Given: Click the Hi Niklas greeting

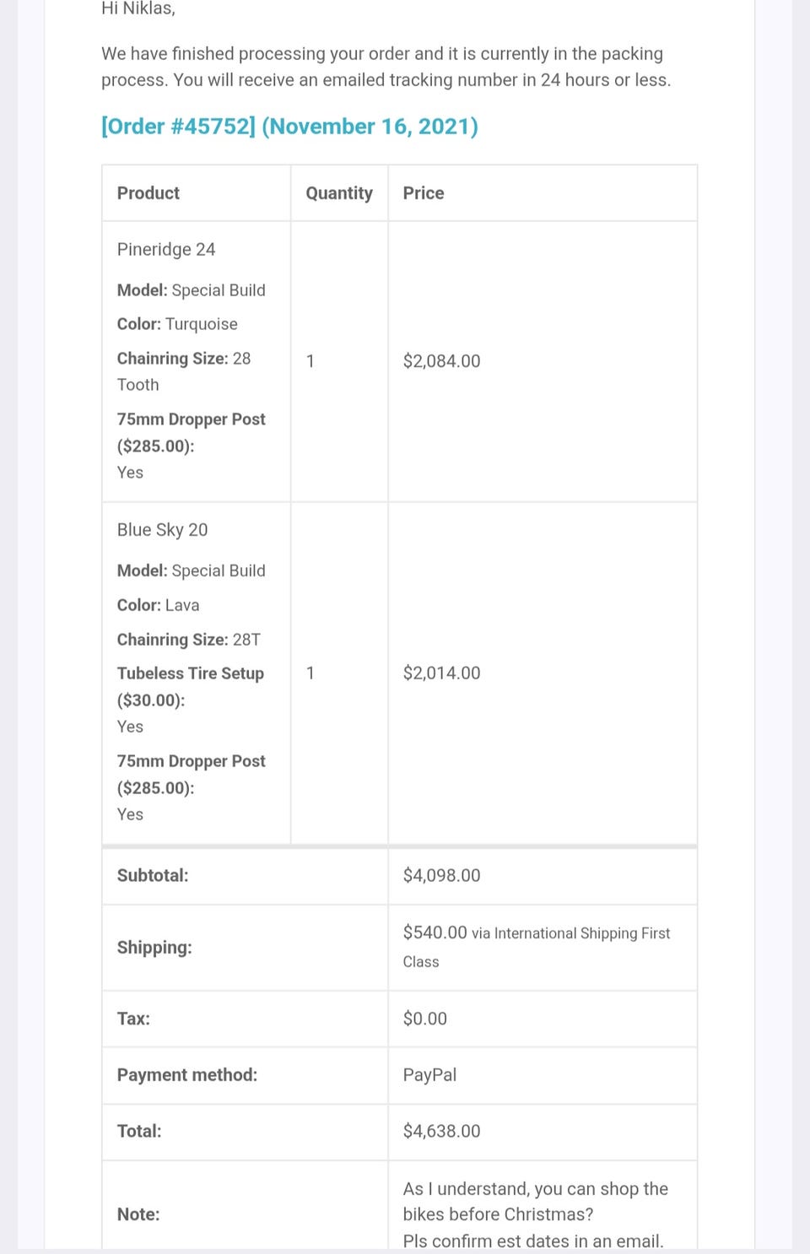Looking at the screenshot, I should click(x=138, y=9).
